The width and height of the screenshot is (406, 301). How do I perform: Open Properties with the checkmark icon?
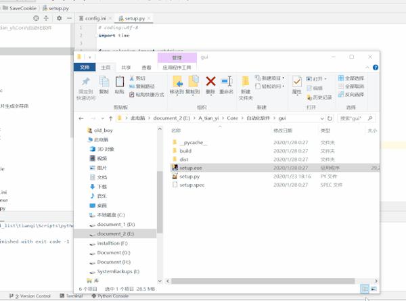click(297, 82)
